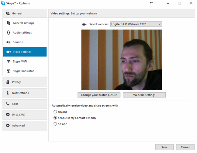Open Skype Translator settings
Screen dimensions: 197x153
pos(25,71)
